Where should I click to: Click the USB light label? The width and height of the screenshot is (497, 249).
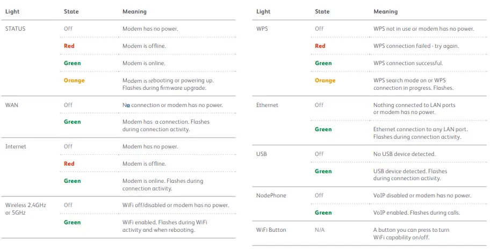click(262, 154)
